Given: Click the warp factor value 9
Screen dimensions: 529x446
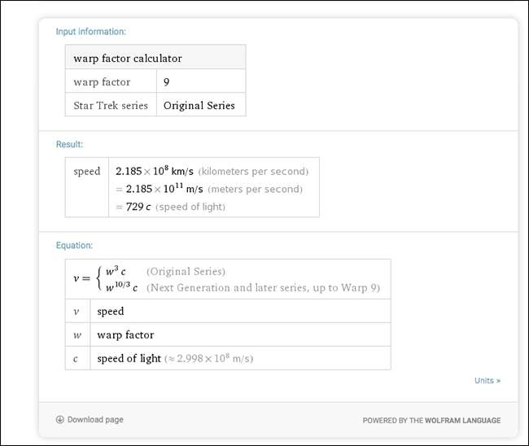Looking at the screenshot, I should pos(167,82).
